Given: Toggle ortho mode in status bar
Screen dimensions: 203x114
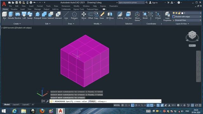Looking at the screenshot, I should pyautogui.click(x=133, y=105).
